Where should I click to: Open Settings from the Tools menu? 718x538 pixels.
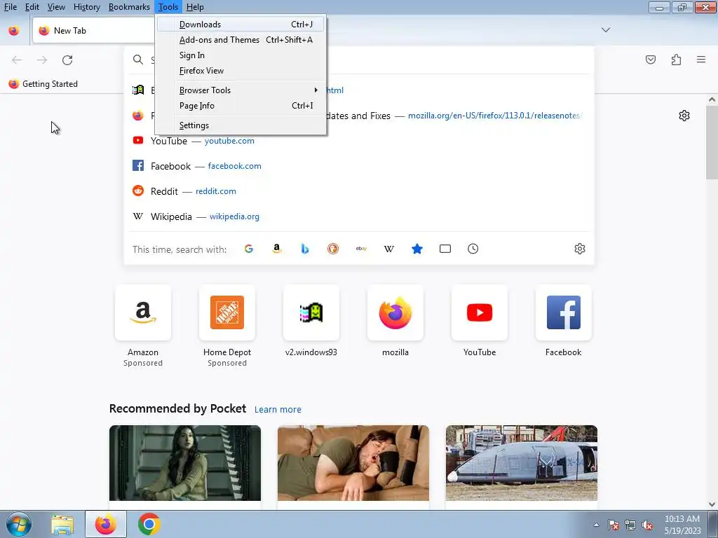click(240, 125)
